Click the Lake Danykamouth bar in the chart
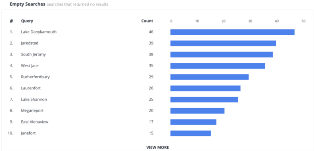 [x=233, y=32]
